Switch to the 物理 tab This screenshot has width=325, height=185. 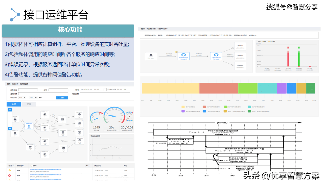pyautogui.click(x=14, y=104)
